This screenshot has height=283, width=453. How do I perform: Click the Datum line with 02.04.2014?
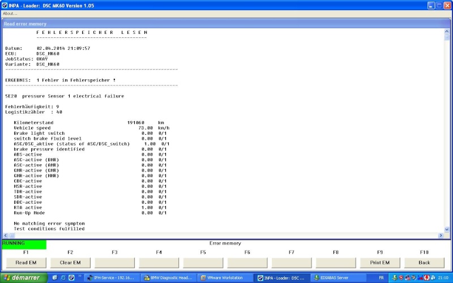[x=48, y=48]
